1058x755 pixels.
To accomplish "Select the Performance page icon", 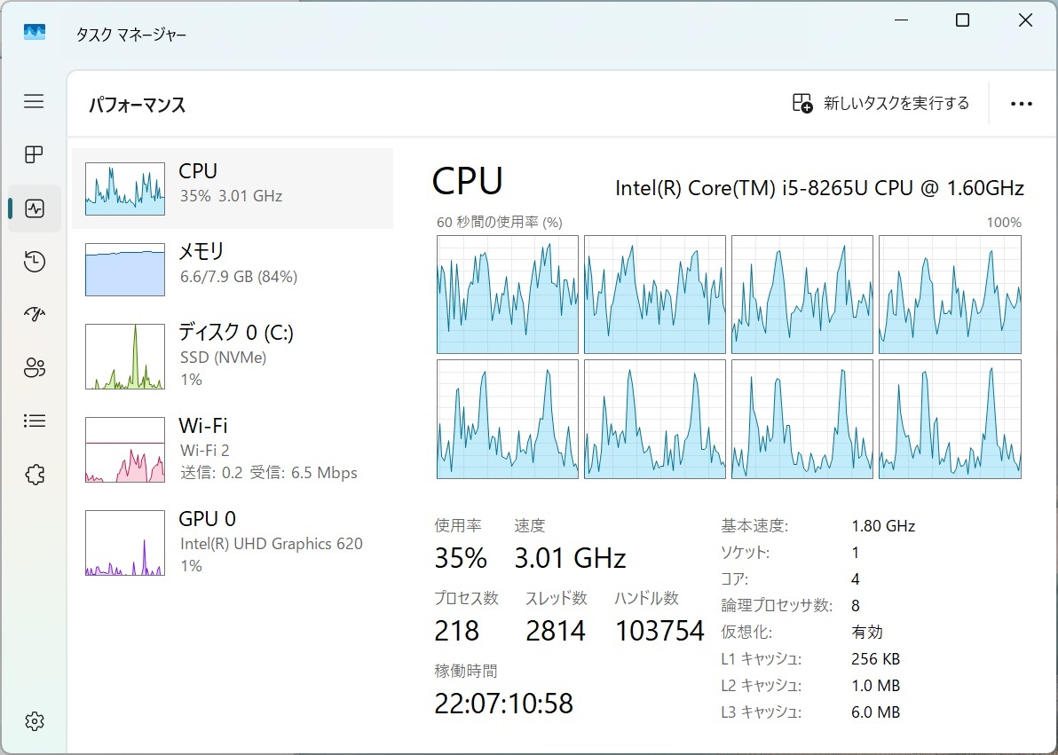I will (x=35, y=208).
